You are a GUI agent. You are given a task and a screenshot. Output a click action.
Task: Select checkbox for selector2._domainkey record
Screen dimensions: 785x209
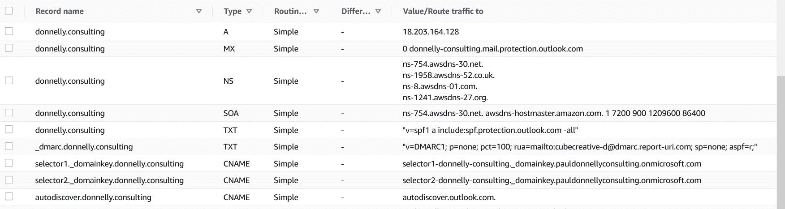[9, 180]
